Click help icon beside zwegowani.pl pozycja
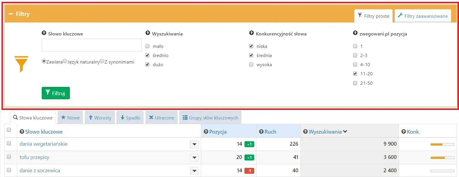This screenshot has width=459, height=177. click(355, 33)
